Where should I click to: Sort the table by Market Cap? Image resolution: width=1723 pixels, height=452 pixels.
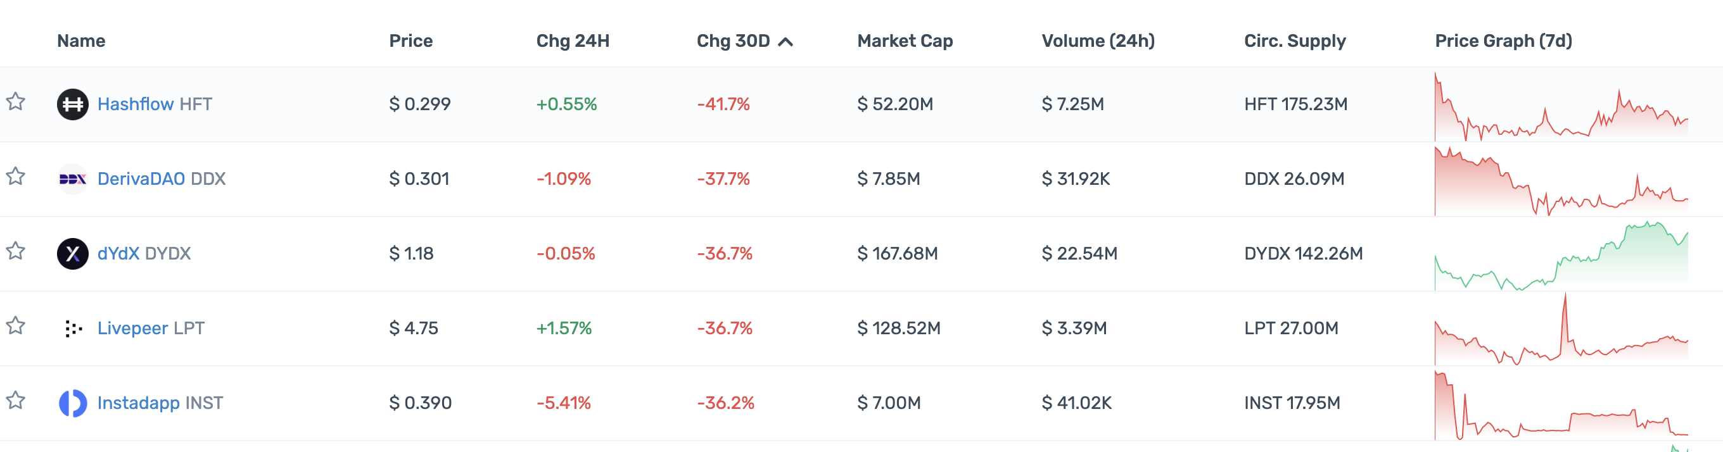click(905, 41)
